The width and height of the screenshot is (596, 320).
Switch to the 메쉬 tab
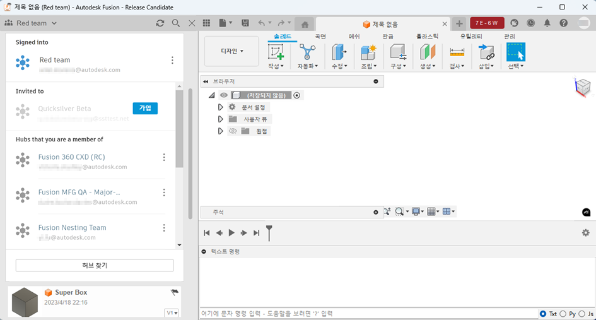pyautogui.click(x=354, y=37)
